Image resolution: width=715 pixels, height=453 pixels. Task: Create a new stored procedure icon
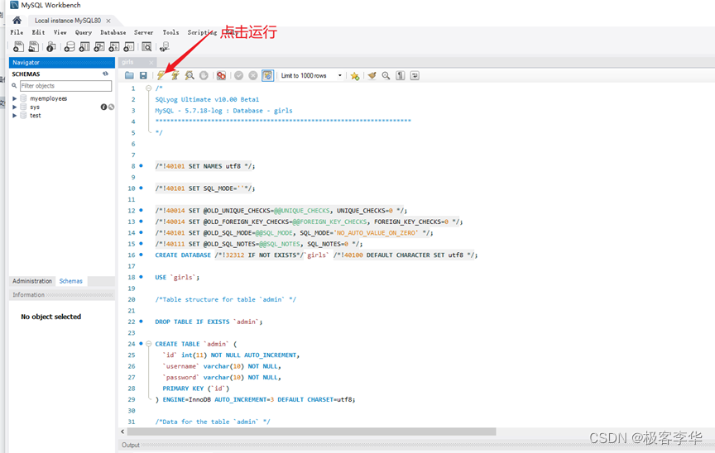(x=114, y=46)
